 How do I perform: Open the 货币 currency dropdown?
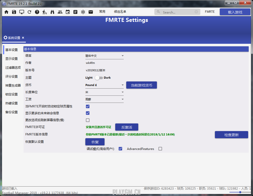[105, 85]
